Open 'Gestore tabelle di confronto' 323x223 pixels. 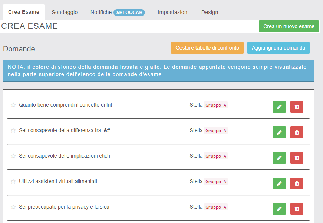point(207,48)
